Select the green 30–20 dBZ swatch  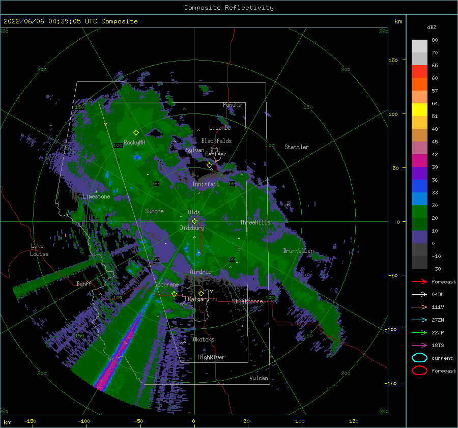pyautogui.click(x=419, y=212)
